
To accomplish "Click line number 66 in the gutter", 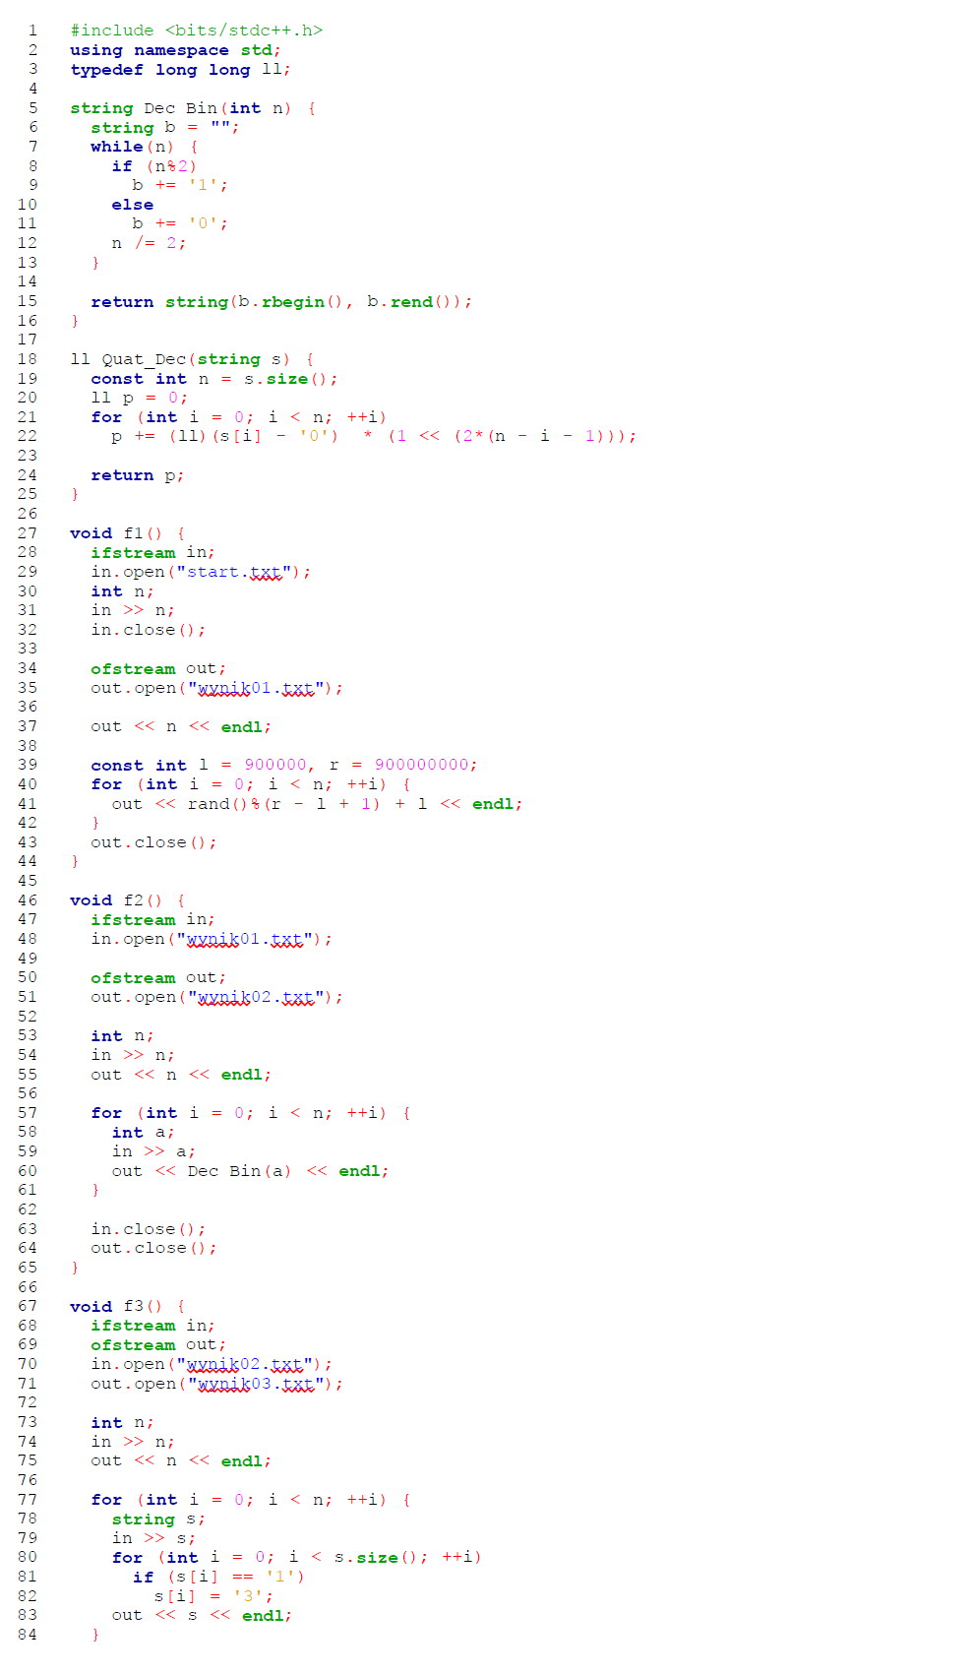I will click(x=28, y=1286).
